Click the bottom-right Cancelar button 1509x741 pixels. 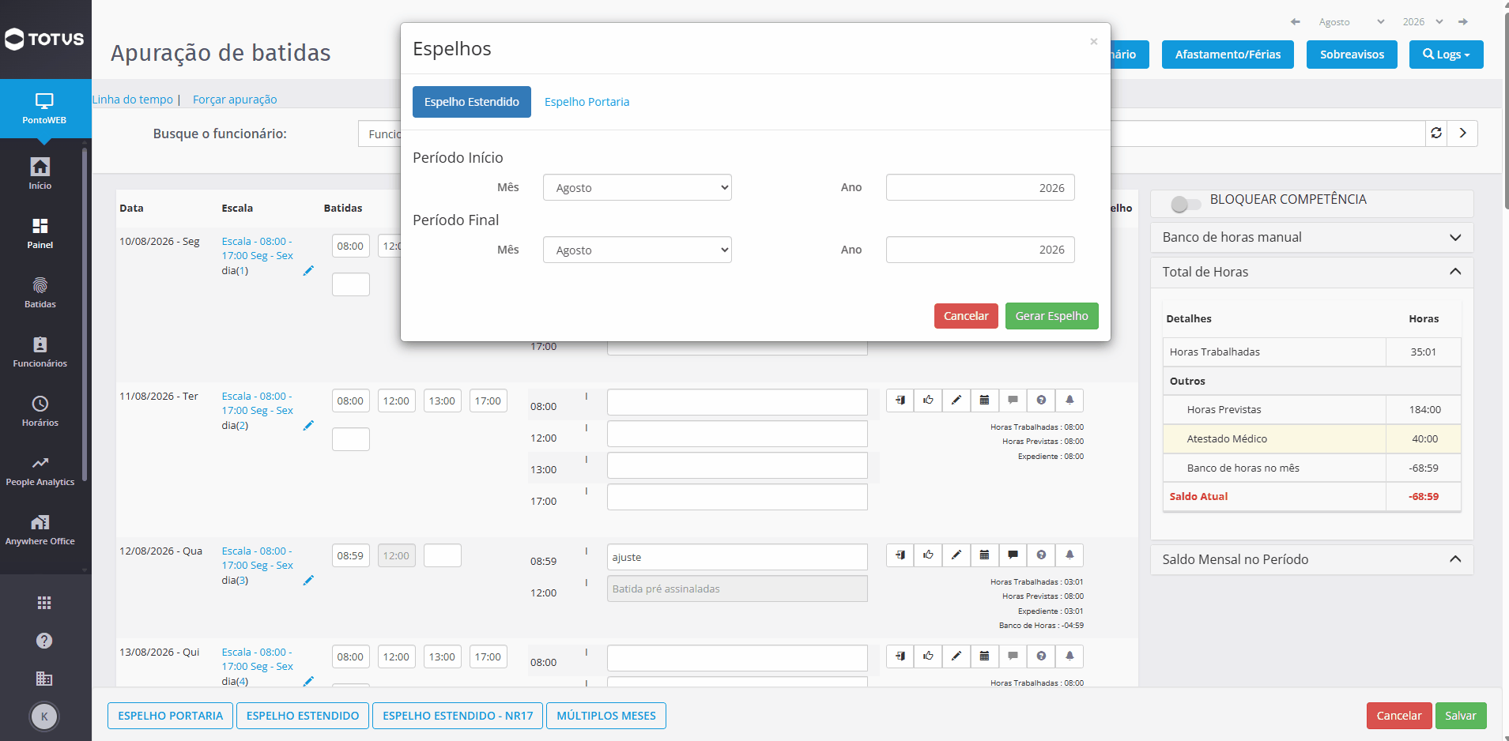tap(1399, 716)
